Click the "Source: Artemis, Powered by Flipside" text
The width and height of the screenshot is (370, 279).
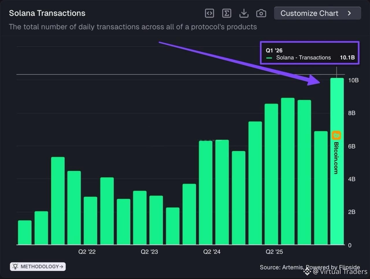(310, 267)
